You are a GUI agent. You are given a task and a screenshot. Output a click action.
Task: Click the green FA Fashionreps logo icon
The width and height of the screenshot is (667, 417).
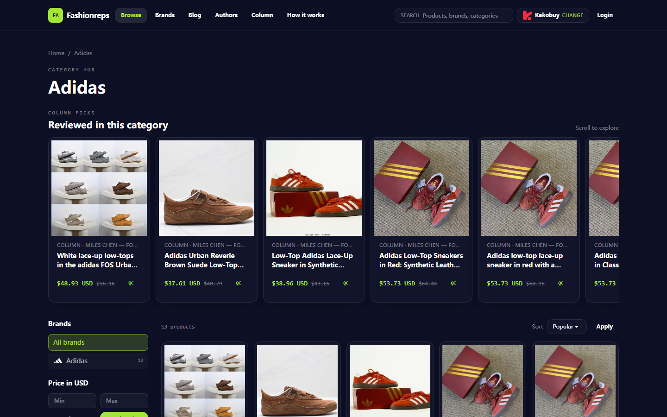click(x=56, y=15)
